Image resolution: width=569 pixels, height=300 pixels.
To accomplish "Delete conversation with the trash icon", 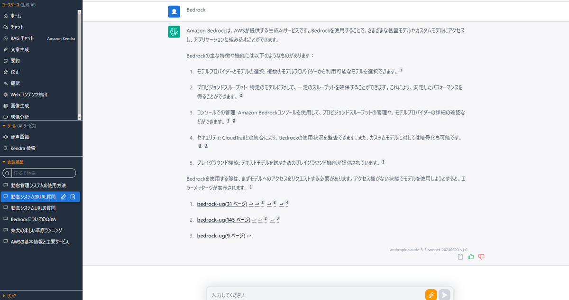I will tap(73, 197).
